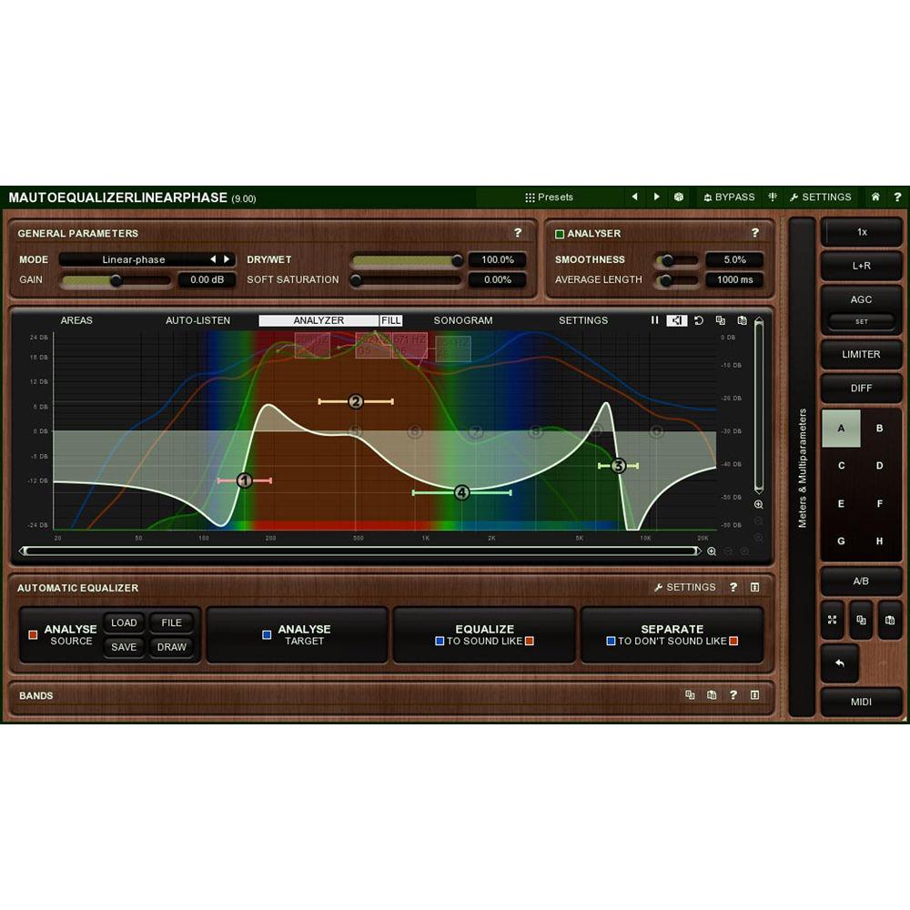The width and height of the screenshot is (910, 910).
Task: Click the zoom magnifier below the frequency graph
Action: pos(713,551)
